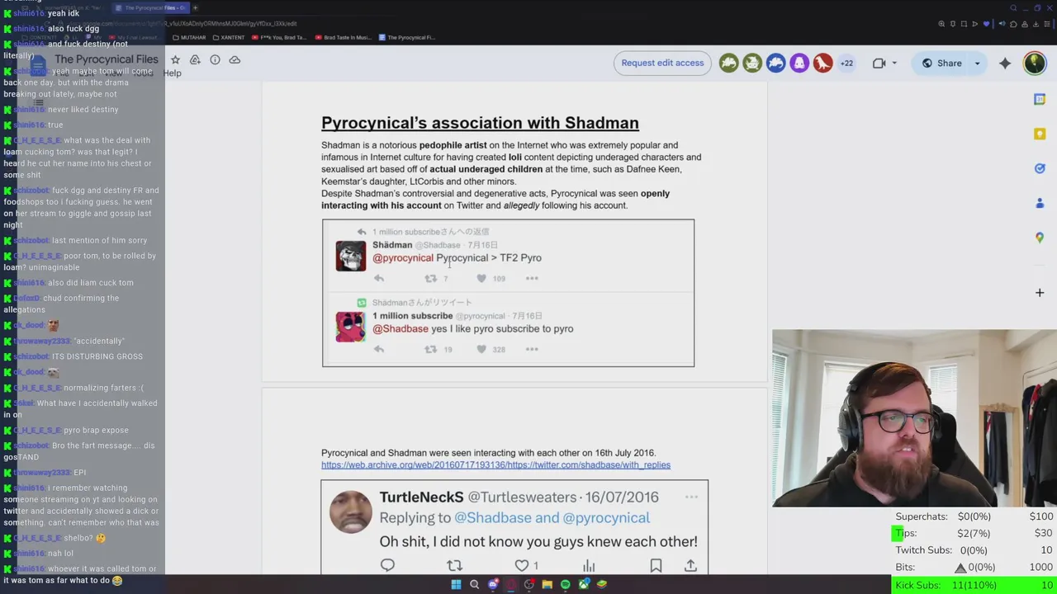Open the document info icon
This screenshot has height=594, width=1057.
[x=215, y=59]
